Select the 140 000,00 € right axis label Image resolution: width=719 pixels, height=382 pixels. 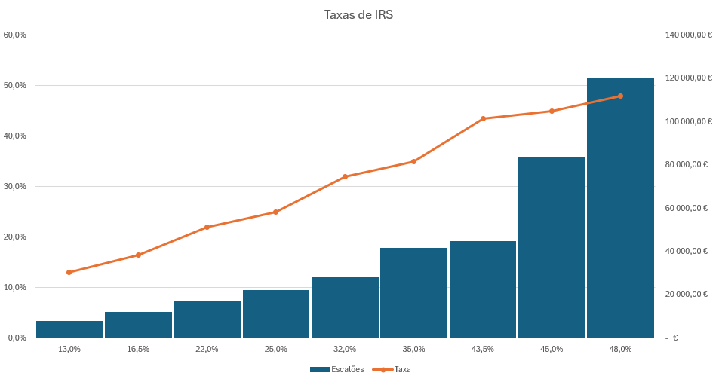click(688, 35)
